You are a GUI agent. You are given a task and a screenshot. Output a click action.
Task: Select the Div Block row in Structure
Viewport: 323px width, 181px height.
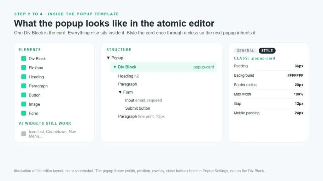[164, 67]
